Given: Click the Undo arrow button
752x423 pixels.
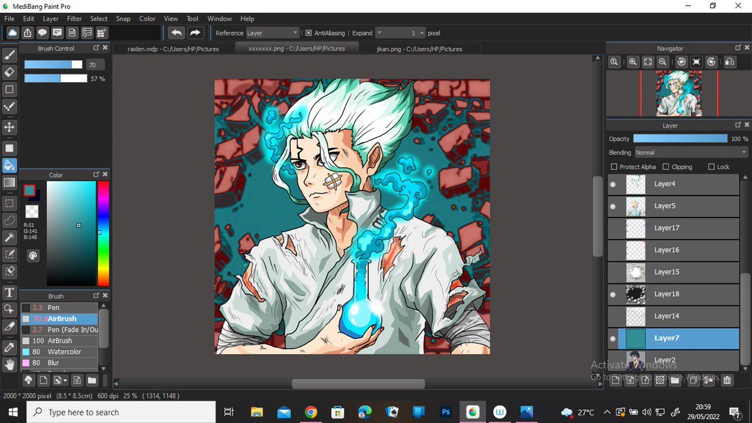Looking at the screenshot, I should coord(177,33).
